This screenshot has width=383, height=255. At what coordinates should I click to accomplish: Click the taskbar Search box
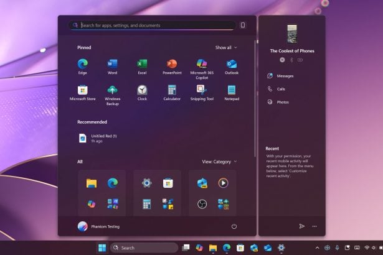tap(144, 248)
